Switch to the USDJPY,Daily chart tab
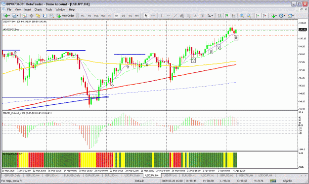This screenshot has width=309, height=184. [x=132, y=175]
